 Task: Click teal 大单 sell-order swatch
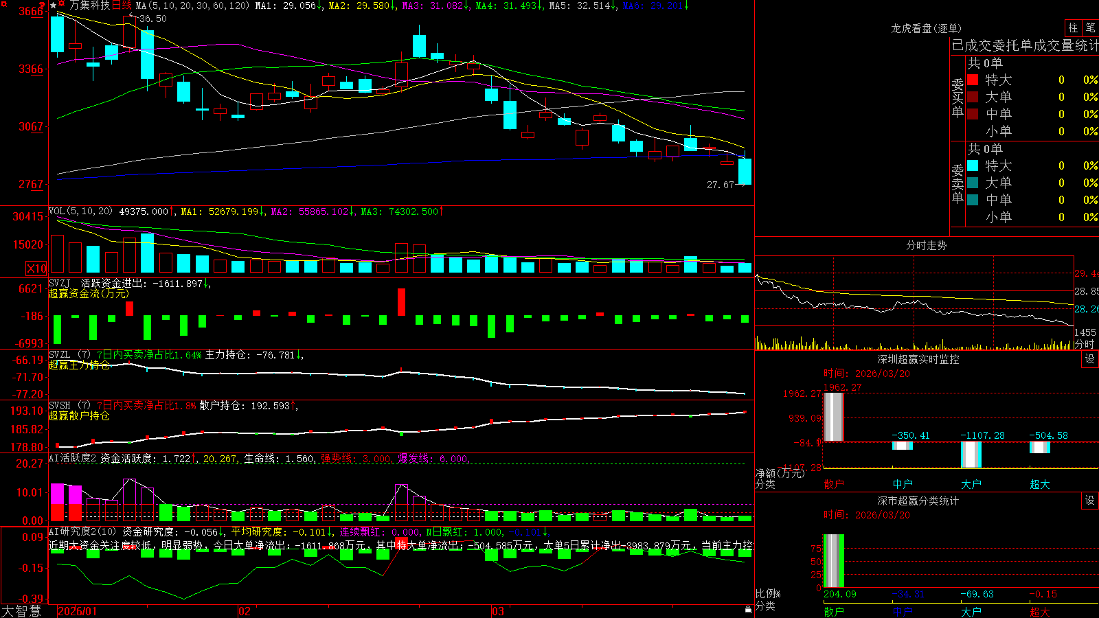973,183
